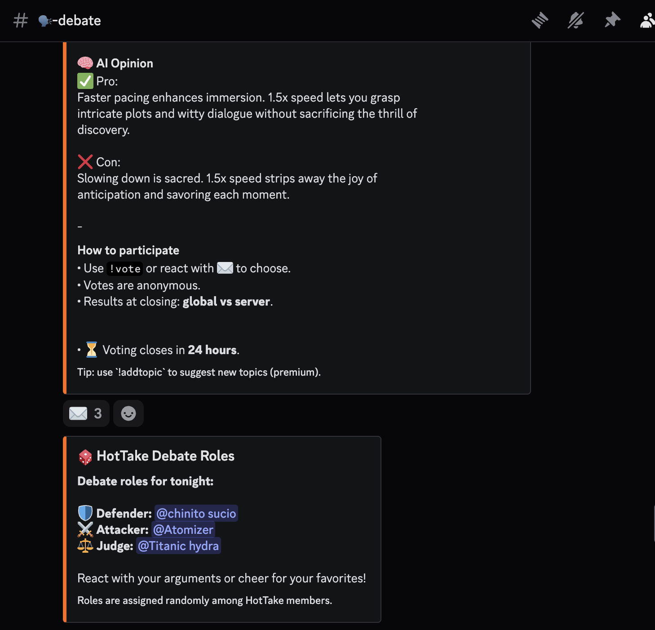Click the crossed swords emoji beside Attacker

(x=85, y=530)
